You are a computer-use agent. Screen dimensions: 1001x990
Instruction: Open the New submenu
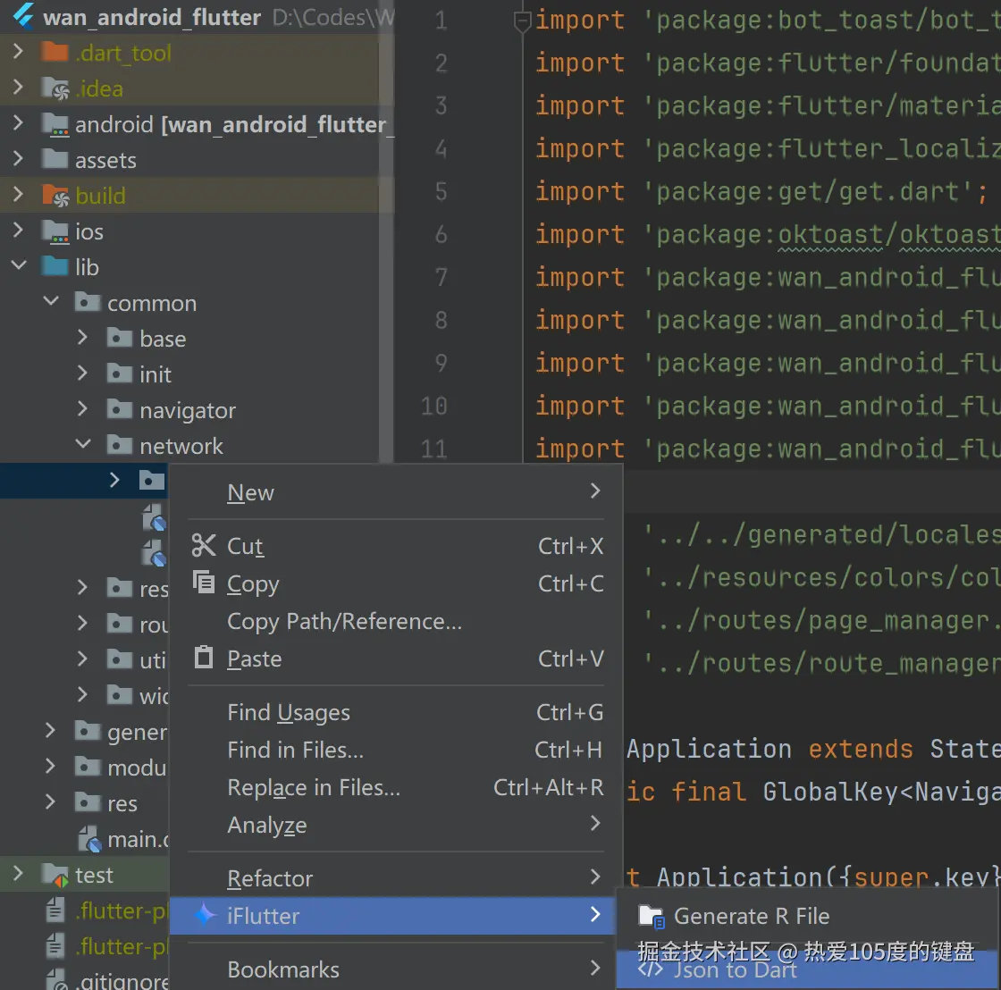click(396, 492)
